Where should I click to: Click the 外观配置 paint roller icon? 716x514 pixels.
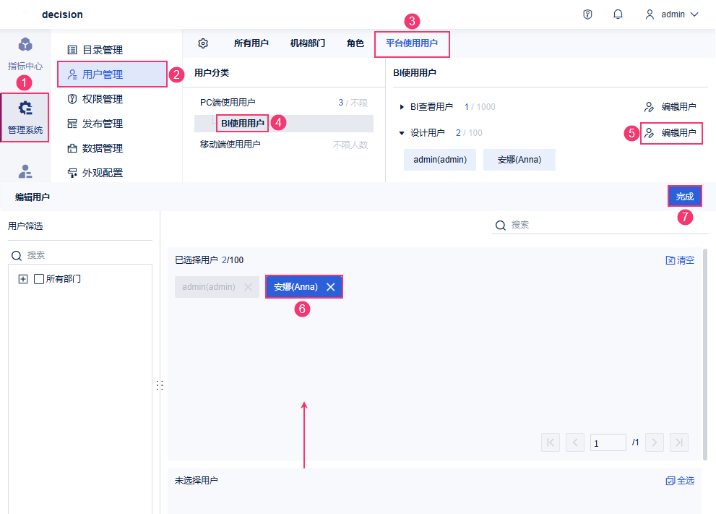(72, 174)
